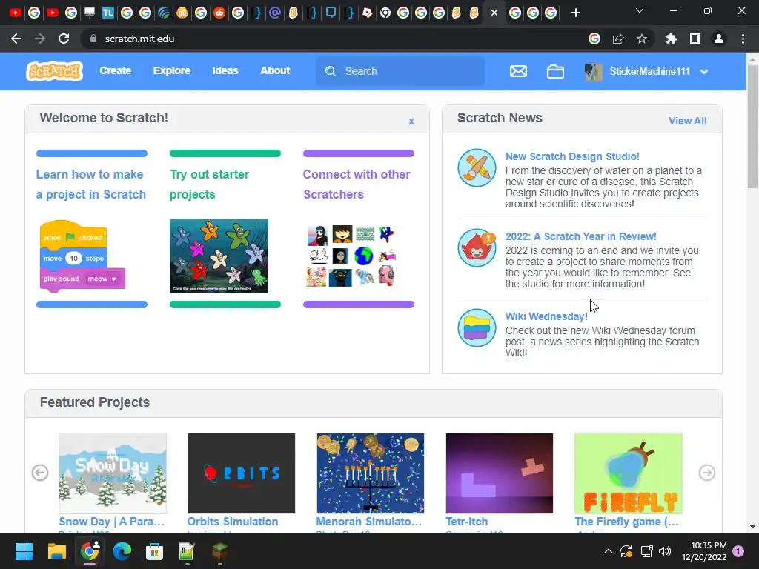Open 2022: A Scratch Year in Review
This screenshot has width=759, height=569.
tap(581, 236)
